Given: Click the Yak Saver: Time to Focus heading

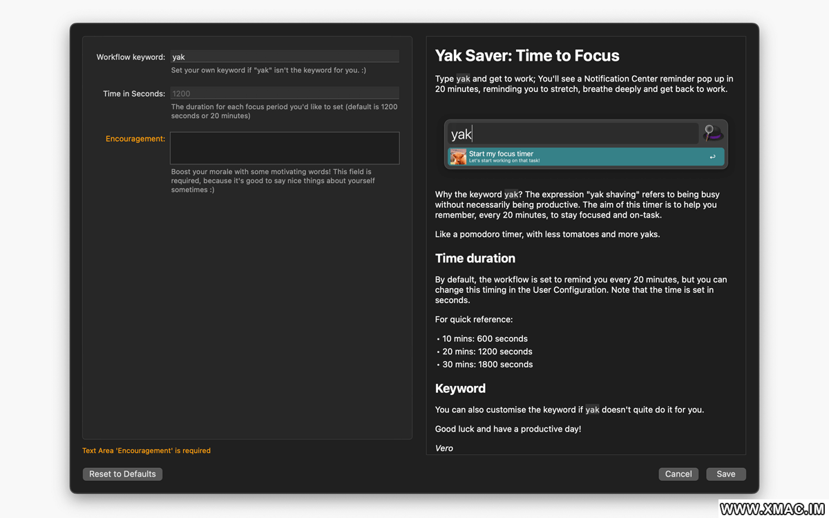Looking at the screenshot, I should (x=526, y=56).
